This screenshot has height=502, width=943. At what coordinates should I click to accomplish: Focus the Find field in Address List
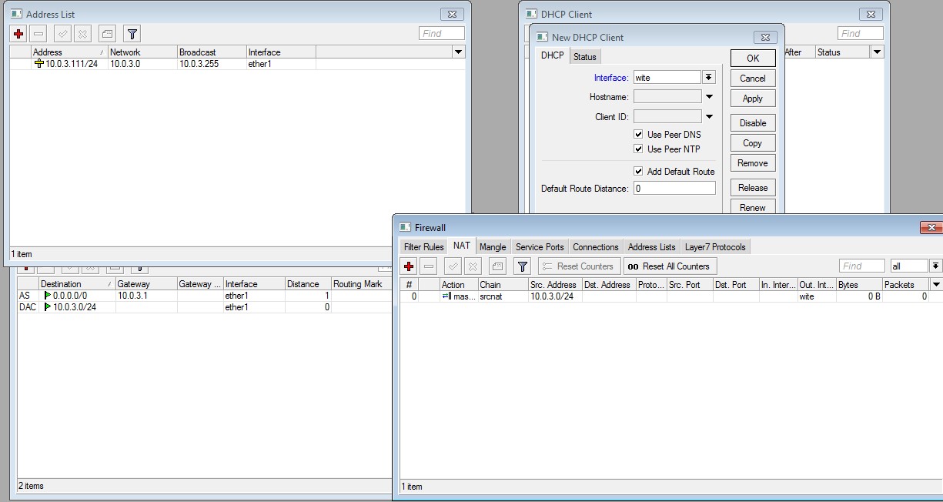tap(442, 33)
